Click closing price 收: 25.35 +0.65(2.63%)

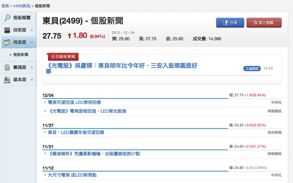click(x=248, y=125)
